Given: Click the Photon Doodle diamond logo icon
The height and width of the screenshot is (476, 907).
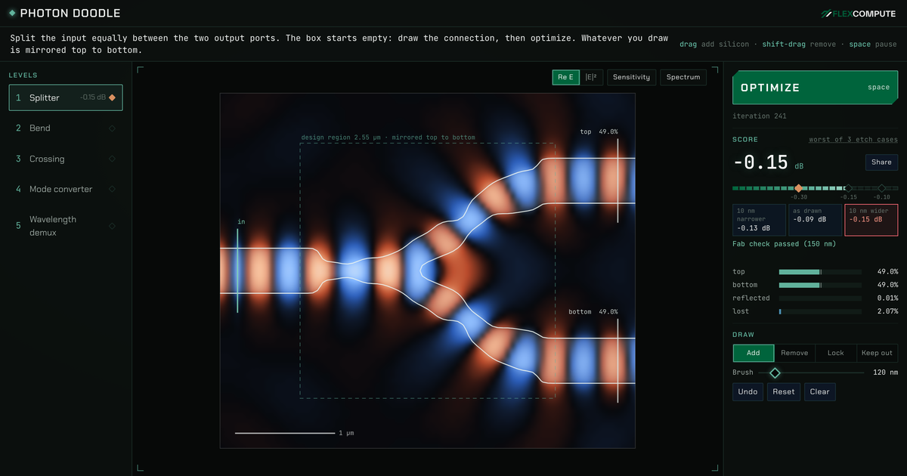Looking at the screenshot, I should (x=12, y=13).
